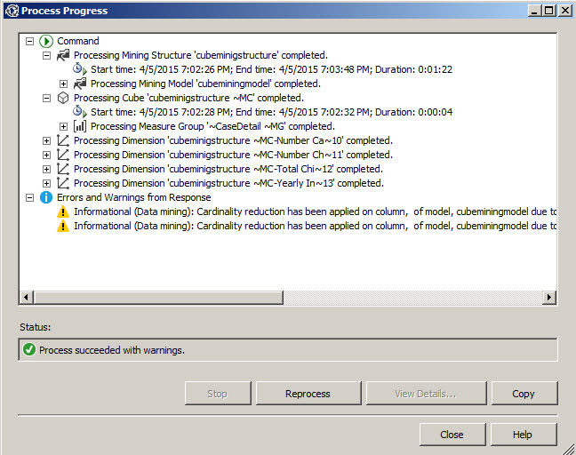Expand the 'MC-Total Chi~12' dimension node

(46, 170)
